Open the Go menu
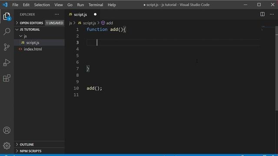The width and height of the screenshot is (278, 156). coord(70,5)
